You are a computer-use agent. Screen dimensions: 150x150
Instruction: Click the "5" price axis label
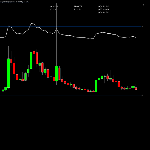coord(142,26)
